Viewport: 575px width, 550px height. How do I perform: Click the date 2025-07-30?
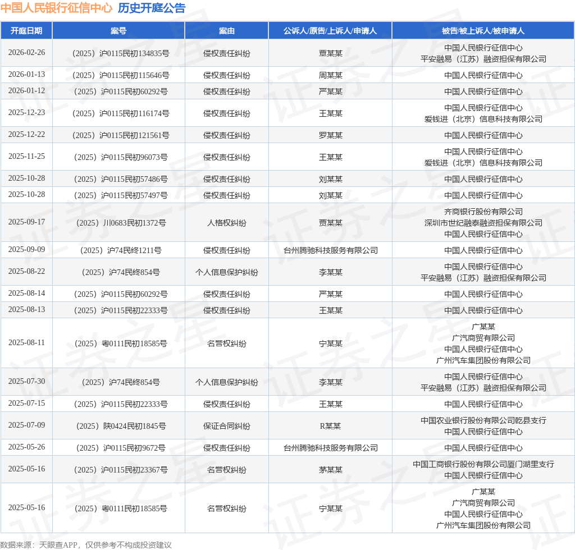click(26, 382)
